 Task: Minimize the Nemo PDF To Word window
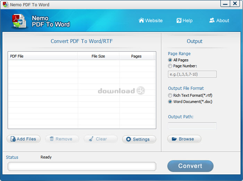pos(225,4)
